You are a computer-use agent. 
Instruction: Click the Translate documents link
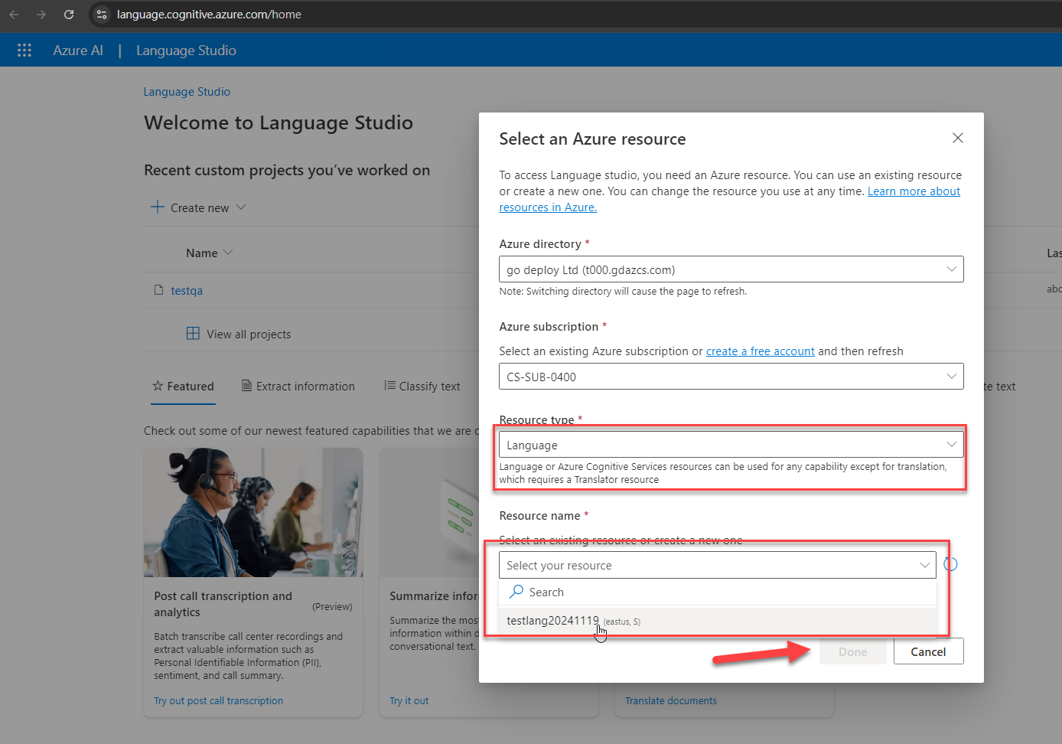pyautogui.click(x=671, y=700)
